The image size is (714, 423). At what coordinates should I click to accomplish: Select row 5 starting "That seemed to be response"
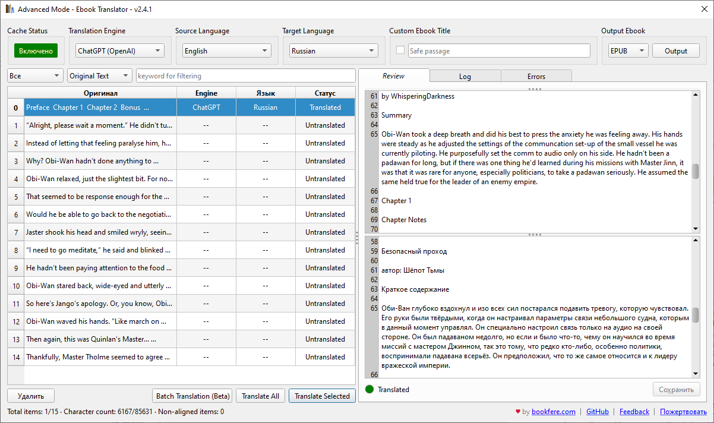98,197
